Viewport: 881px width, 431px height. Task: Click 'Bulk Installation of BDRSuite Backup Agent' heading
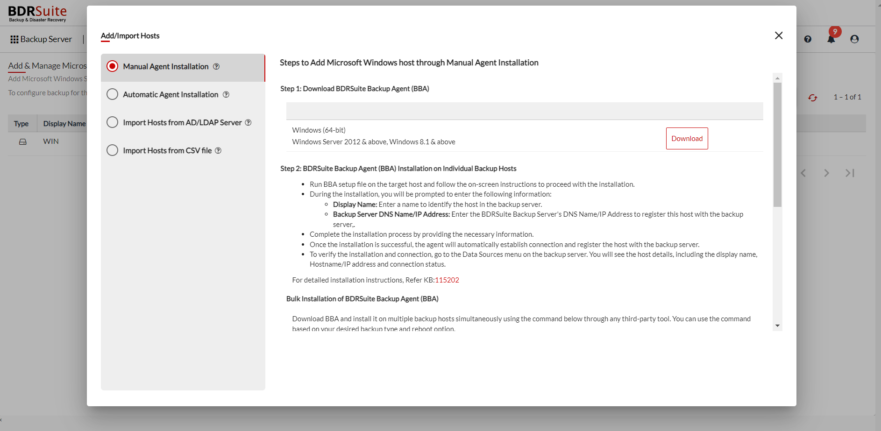click(x=362, y=299)
